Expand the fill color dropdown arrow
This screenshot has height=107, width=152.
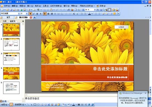tap(66, 105)
